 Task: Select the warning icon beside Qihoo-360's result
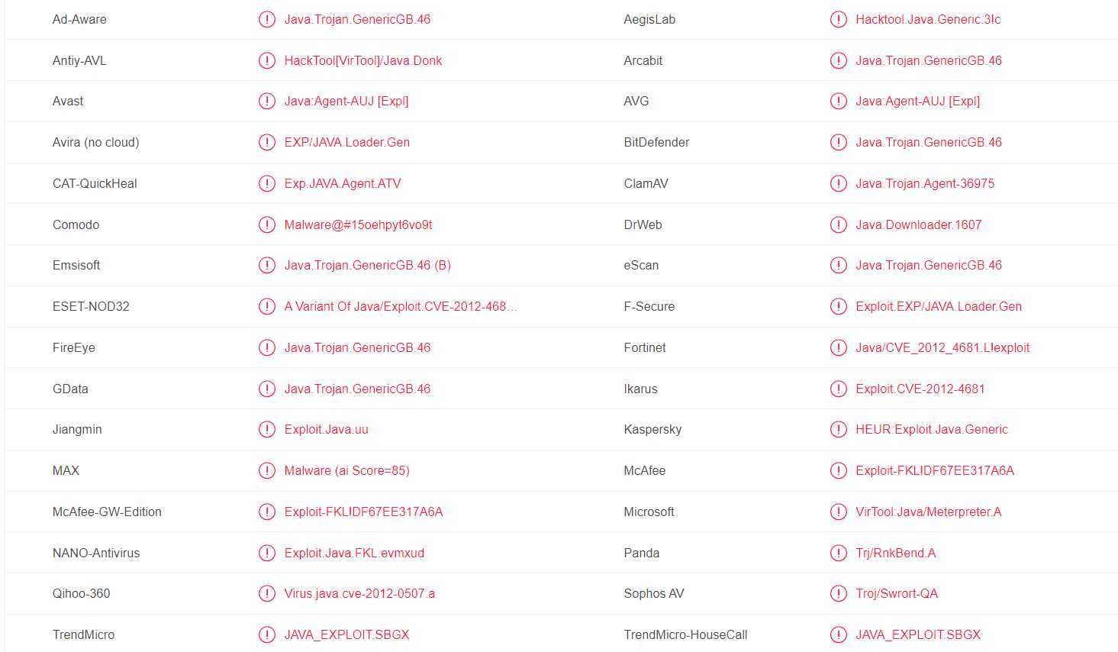point(266,593)
